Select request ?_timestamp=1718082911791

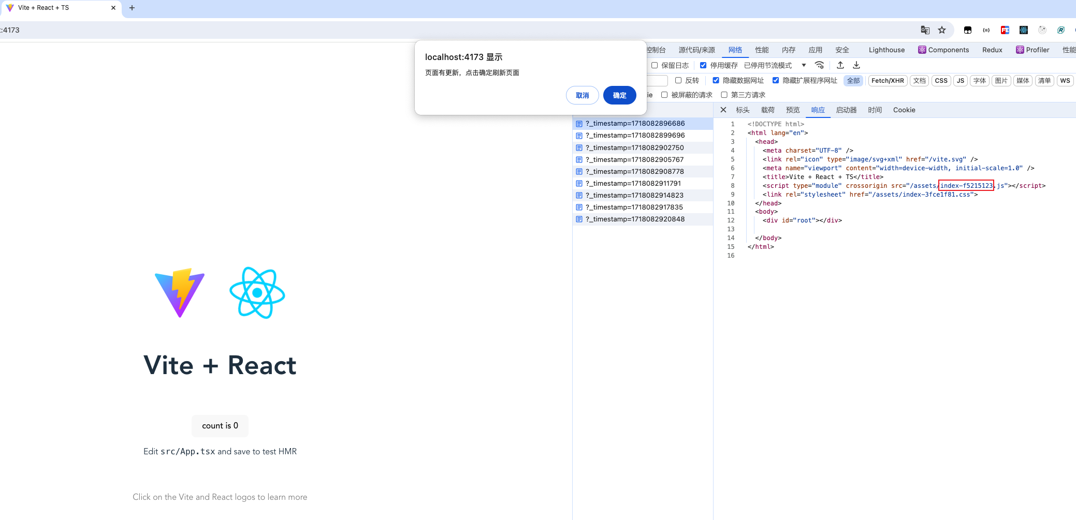[643, 183]
